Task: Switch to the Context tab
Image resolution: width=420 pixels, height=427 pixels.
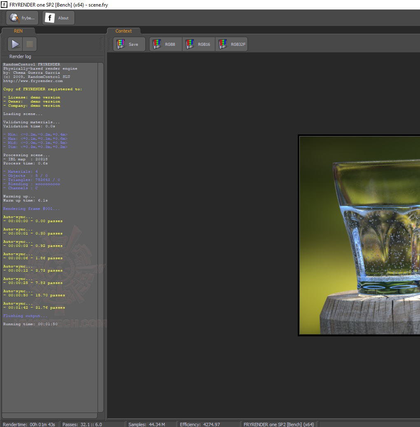Action: pos(124,31)
